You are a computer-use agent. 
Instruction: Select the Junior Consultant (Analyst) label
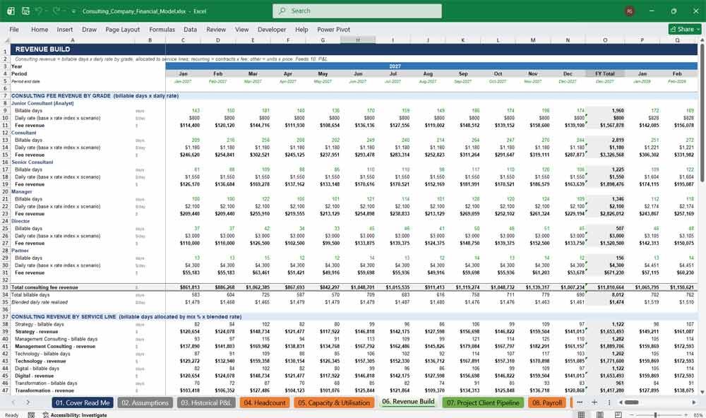(x=42, y=103)
